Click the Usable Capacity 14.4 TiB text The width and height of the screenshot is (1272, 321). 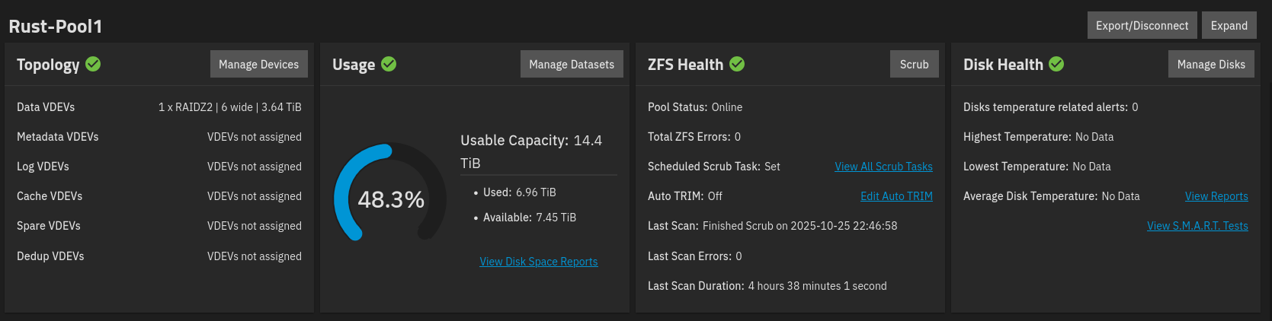point(531,151)
